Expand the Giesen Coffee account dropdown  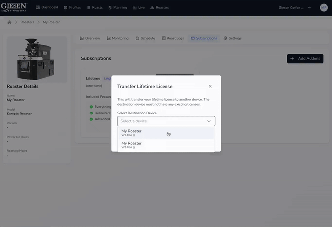295,8
